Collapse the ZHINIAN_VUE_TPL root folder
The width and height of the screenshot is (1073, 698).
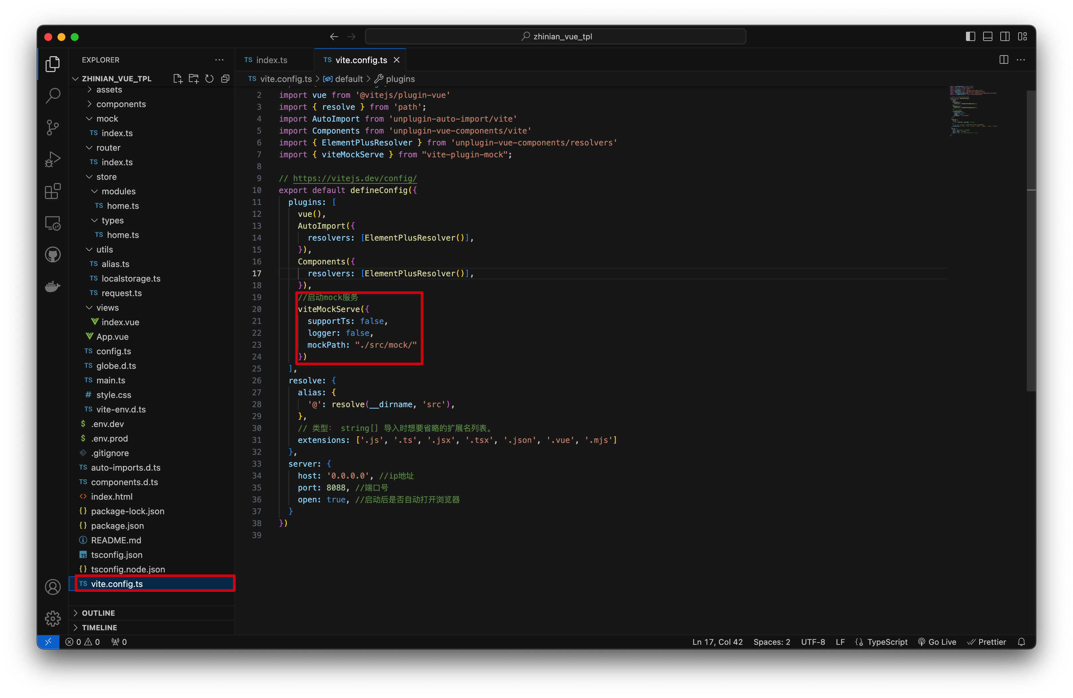click(116, 78)
